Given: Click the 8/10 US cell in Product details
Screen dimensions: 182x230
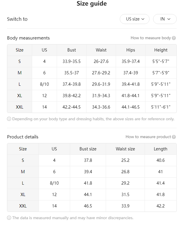Looking at the screenshot, I should coord(54,183).
